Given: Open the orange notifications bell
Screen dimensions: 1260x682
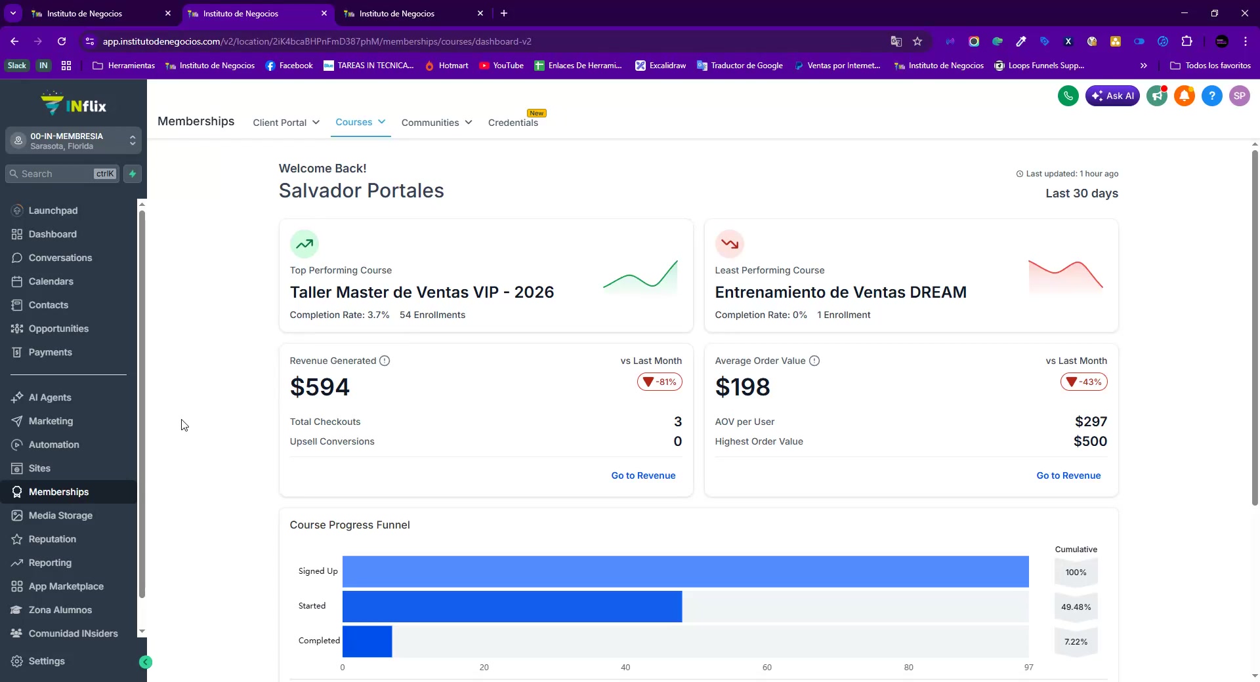Looking at the screenshot, I should tap(1185, 96).
